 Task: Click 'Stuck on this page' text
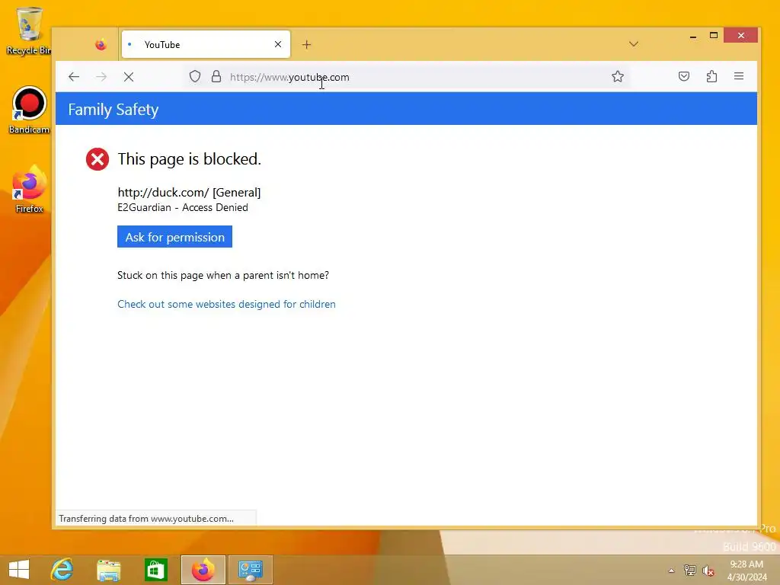click(223, 275)
